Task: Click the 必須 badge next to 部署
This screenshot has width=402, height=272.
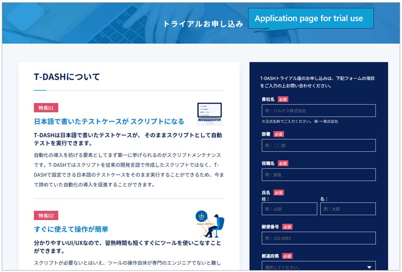Action: [279, 134]
